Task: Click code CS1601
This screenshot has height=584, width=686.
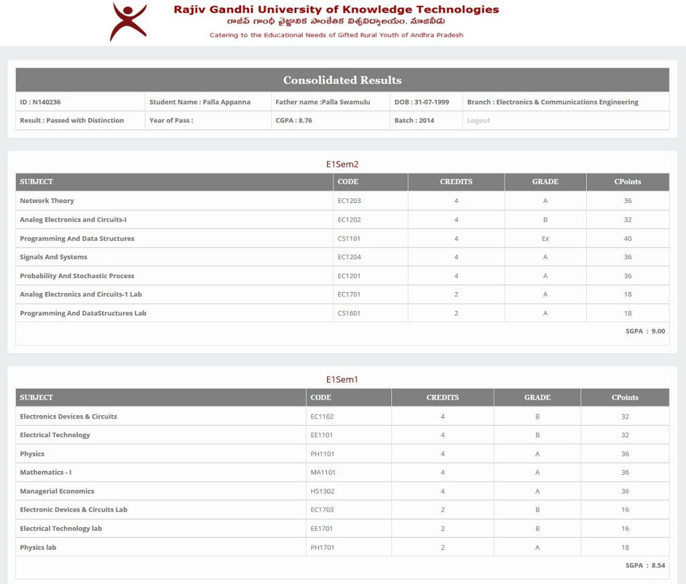Action: [348, 313]
